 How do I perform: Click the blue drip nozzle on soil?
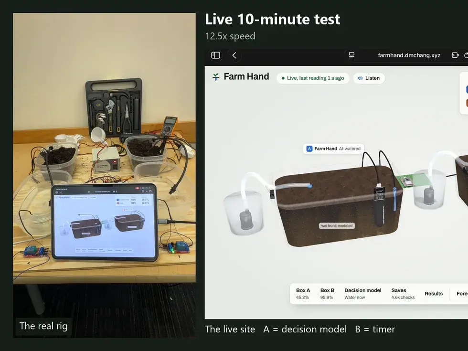click(310, 186)
